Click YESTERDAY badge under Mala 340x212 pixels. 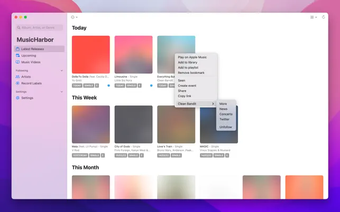tap(80, 156)
